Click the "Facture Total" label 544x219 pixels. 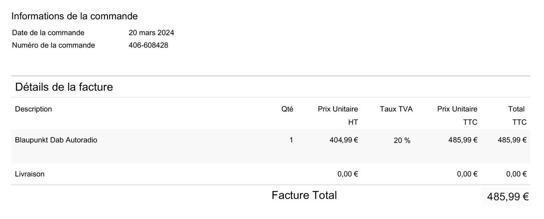point(304,195)
